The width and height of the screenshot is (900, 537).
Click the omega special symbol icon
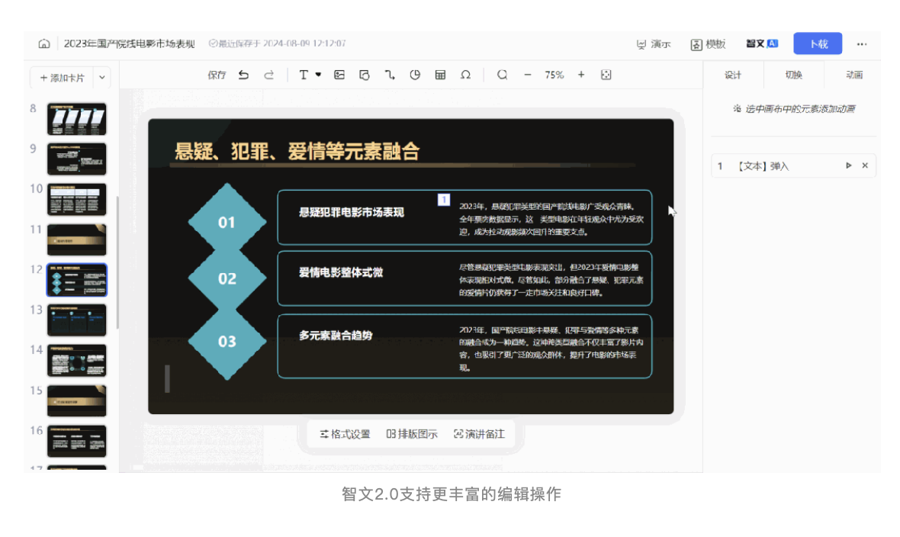click(465, 75)
